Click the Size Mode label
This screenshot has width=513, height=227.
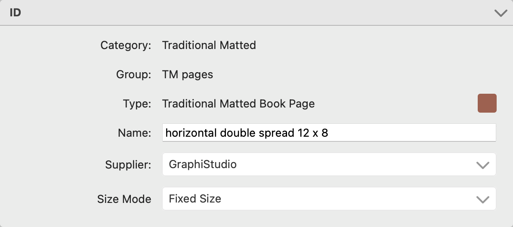124,199
